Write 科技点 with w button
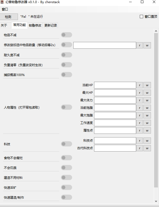The width and height of the screenshot is (159, 207). pyautogui.click(x=147, y=141)
